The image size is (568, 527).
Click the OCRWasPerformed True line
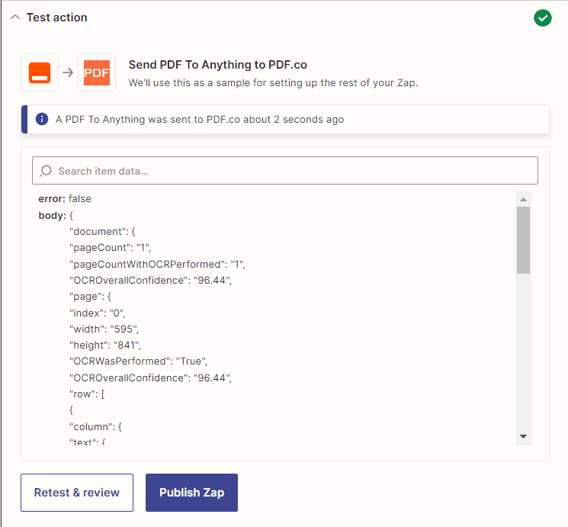point(138,362)
